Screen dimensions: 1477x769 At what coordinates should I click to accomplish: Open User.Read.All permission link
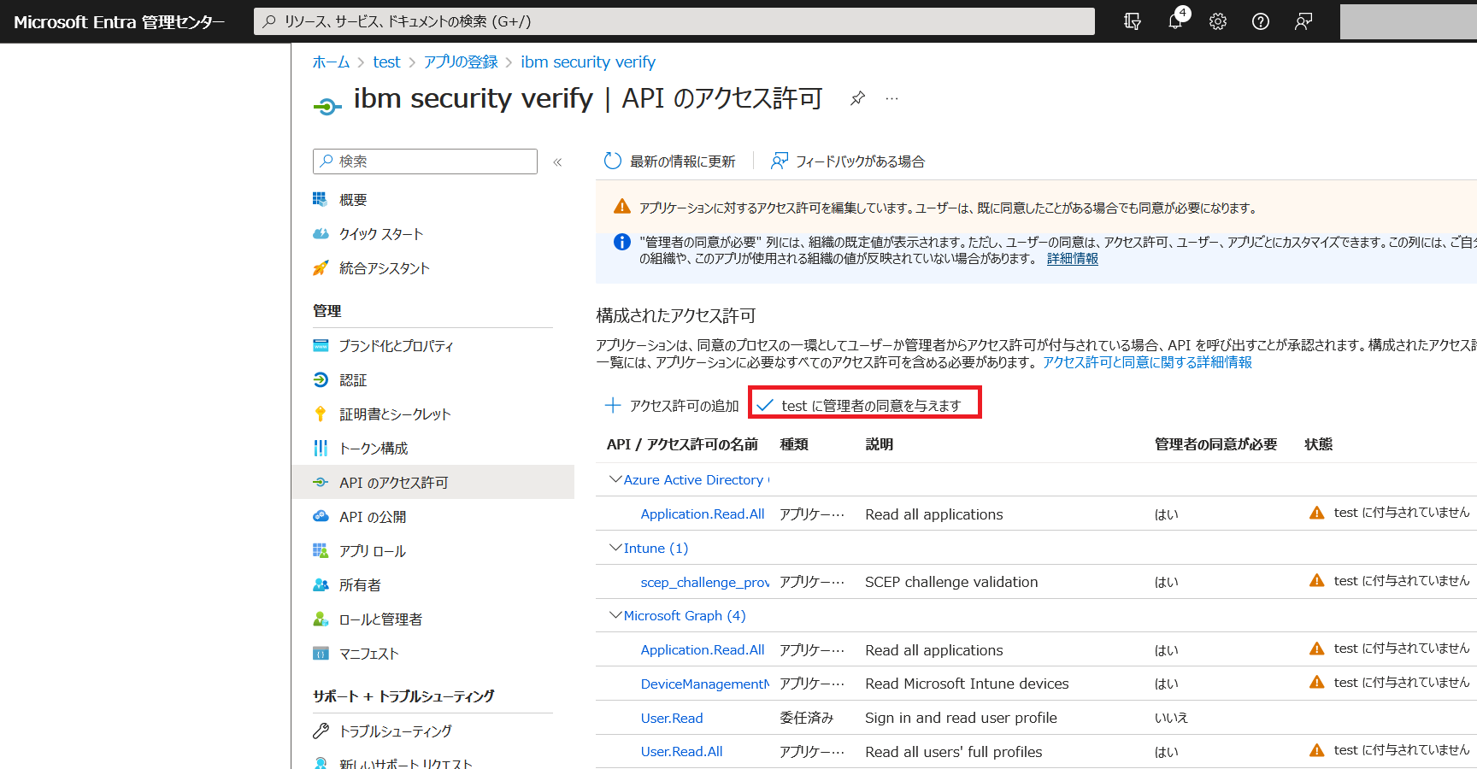point(681,751)
